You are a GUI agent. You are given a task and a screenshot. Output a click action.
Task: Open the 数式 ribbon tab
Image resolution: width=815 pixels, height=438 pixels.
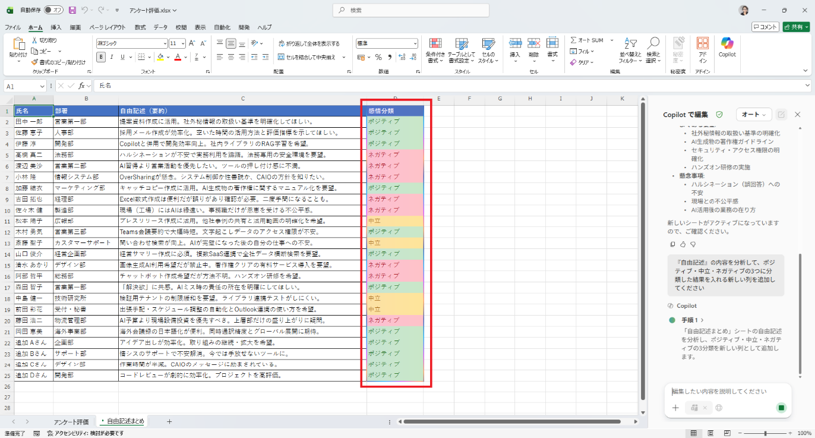click(140, 27)
